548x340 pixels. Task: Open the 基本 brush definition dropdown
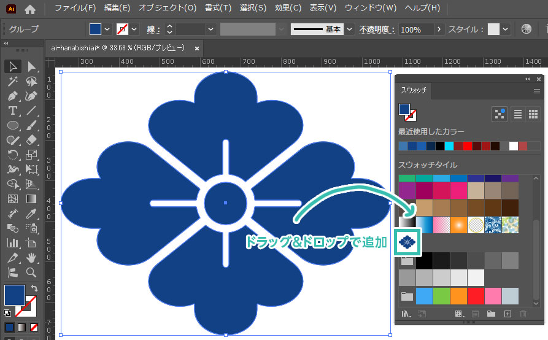coord(349,29)
